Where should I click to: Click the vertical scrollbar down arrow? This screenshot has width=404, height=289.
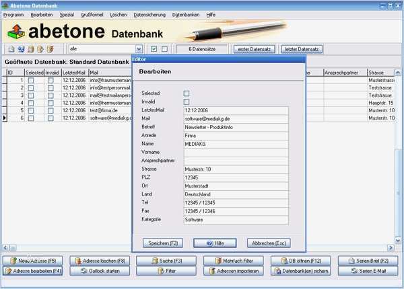click(x=398, y=240)
